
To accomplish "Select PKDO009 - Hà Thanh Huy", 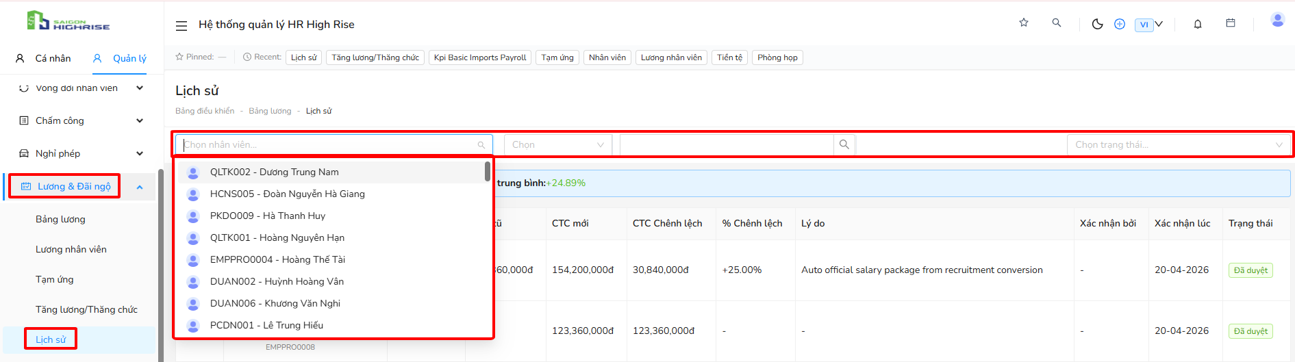I will pyautogui.click(x=331, y=216).
